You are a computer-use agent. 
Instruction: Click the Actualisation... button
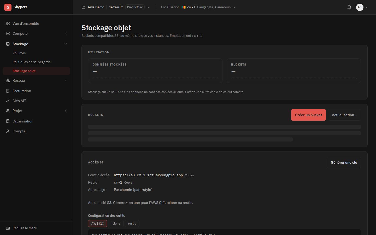coord(344,115)
